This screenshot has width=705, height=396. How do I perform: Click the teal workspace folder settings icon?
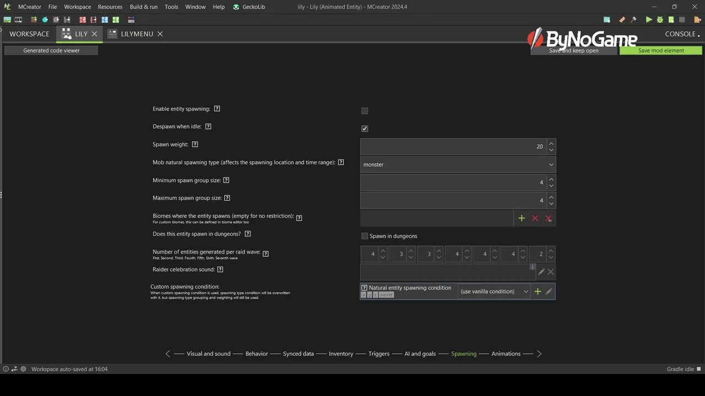coord(607,20)
